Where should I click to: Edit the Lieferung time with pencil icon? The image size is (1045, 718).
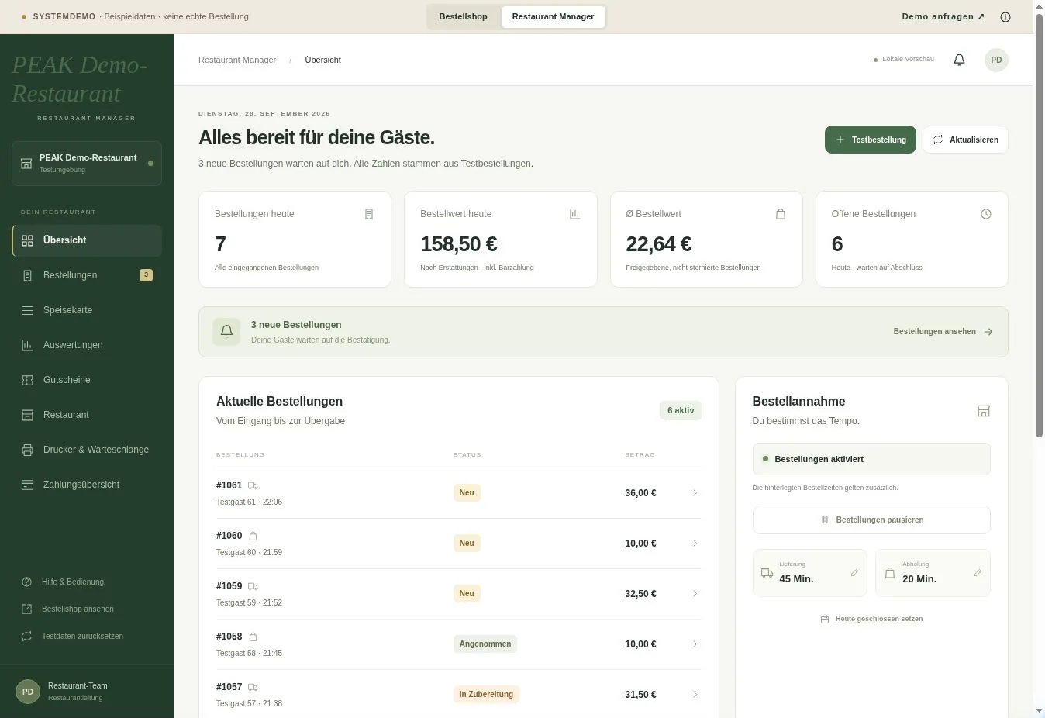pos(854,573)
